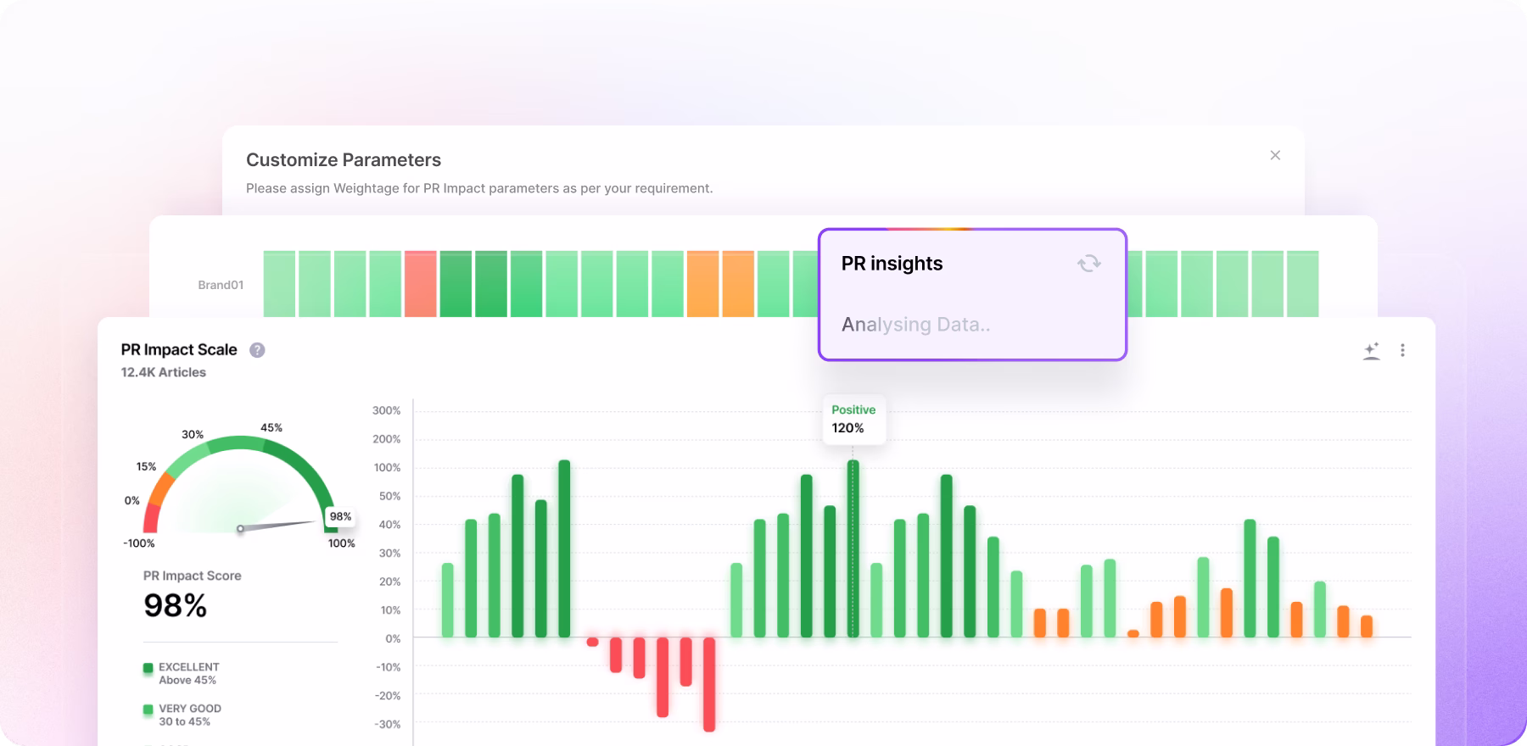Click the PR Impact Scale title

coord(179,350)
